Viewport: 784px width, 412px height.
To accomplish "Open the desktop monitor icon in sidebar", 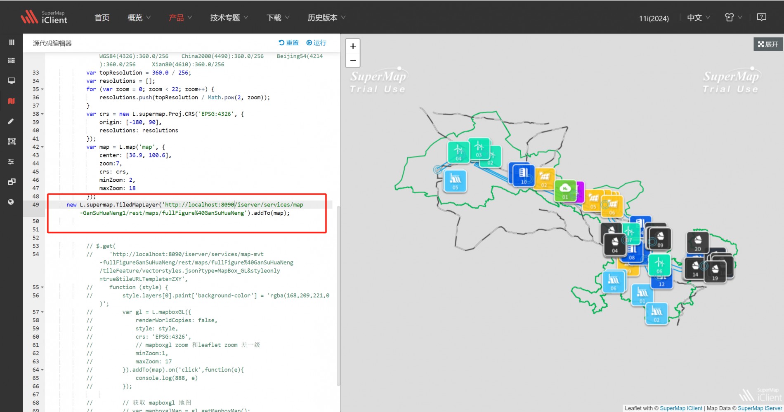I will coord(12,81).
